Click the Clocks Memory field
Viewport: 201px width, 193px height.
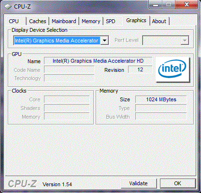click(67, 117)
